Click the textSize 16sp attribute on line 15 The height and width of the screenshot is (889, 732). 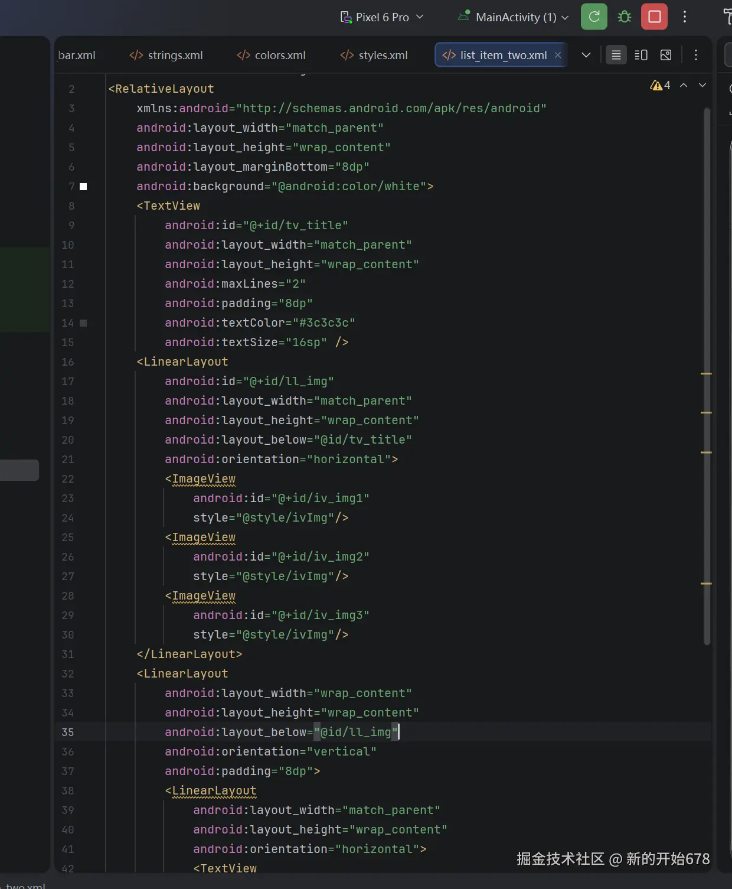(246, 342)
